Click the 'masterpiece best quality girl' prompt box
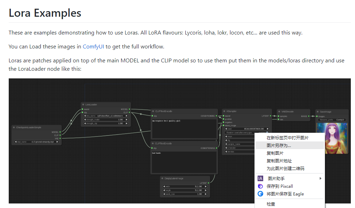355x208 pixels. [184, 129]
